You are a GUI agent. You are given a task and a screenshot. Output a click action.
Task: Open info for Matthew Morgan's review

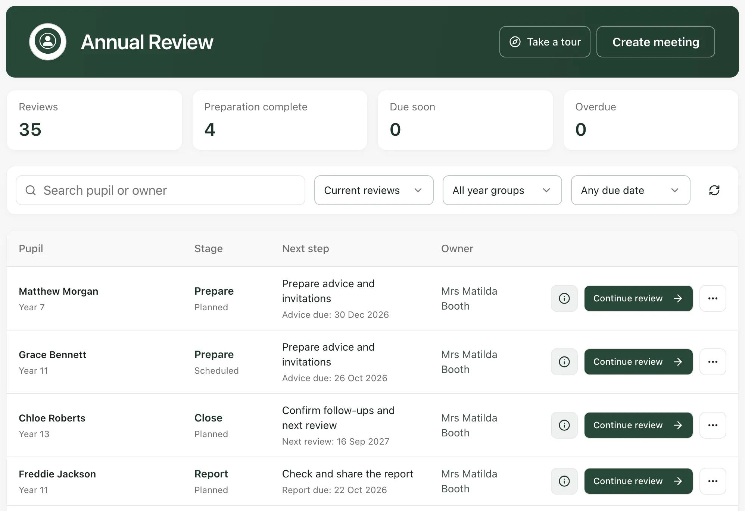click(564, 298)
